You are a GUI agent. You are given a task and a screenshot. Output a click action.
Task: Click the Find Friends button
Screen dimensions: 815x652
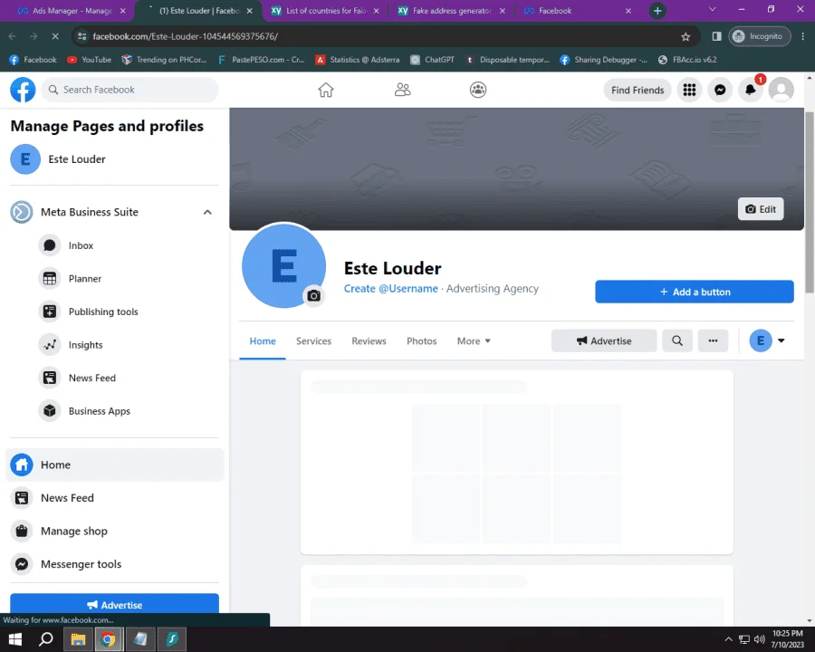point(638,90)
